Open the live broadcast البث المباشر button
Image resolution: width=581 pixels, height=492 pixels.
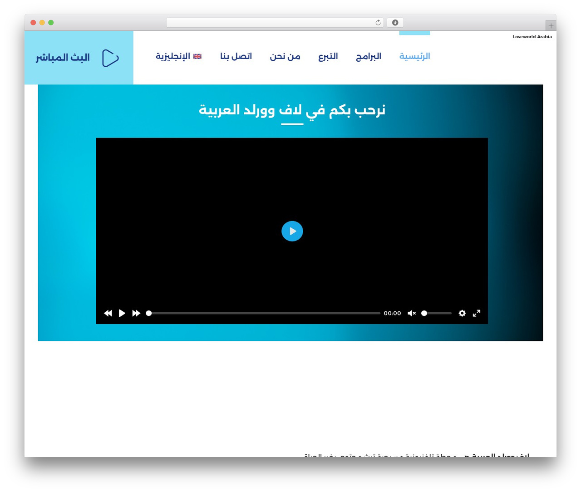pyautogui.click(x=79, y=58)
